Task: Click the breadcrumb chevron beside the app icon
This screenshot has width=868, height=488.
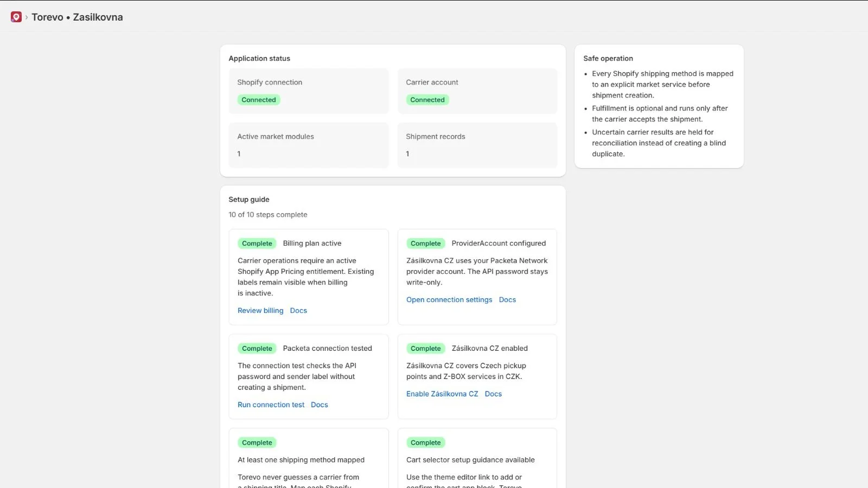Action: (27, 17)
